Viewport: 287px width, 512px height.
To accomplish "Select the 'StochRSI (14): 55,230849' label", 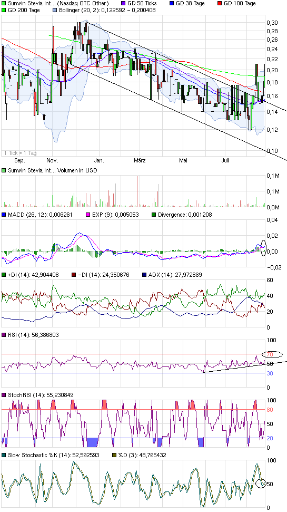I will (x=40, y=395).
